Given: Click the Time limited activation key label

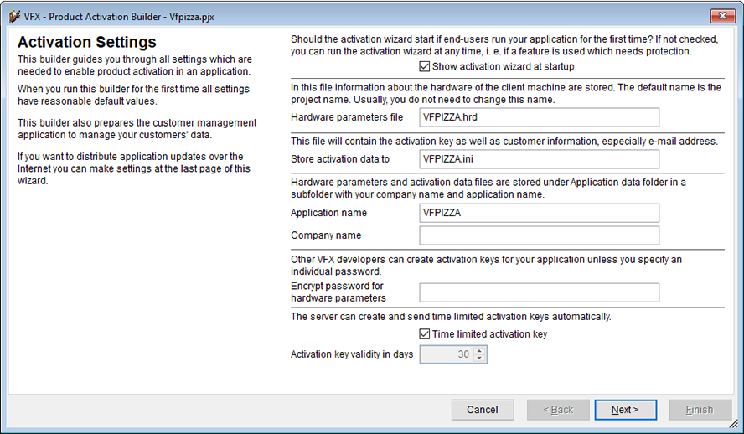Looking at the screenshot, I should [489, 334].
